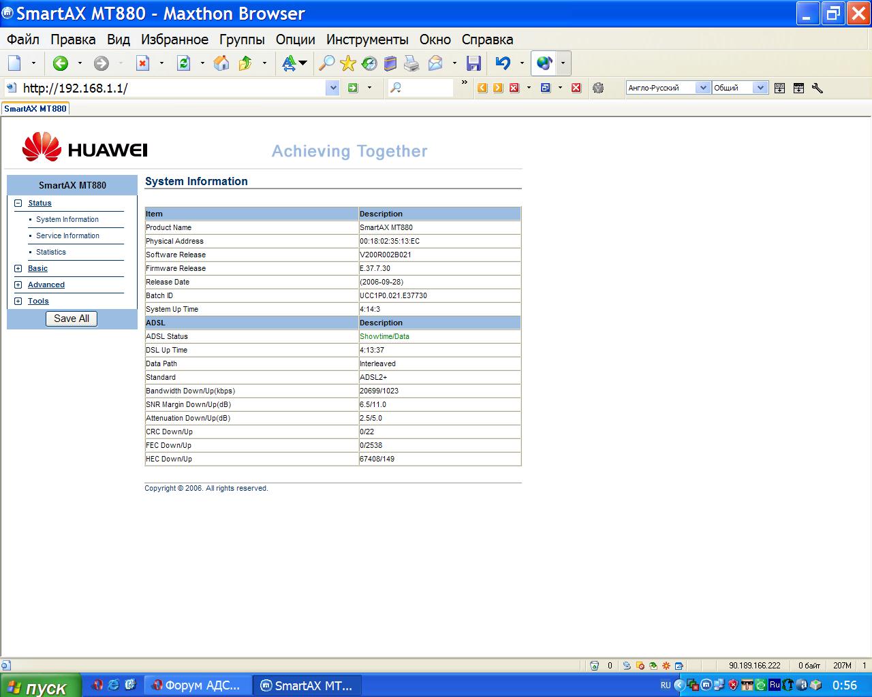Image resolution: width=872 pixels, height=697 pixels.
Task: Click the Advanced link in sidebar
Action: [46, 285]
